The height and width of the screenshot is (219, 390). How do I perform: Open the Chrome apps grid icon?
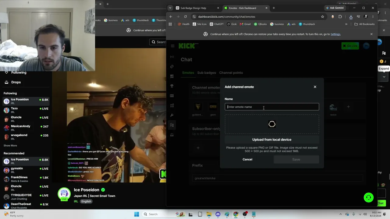click(x=170, y=24)
